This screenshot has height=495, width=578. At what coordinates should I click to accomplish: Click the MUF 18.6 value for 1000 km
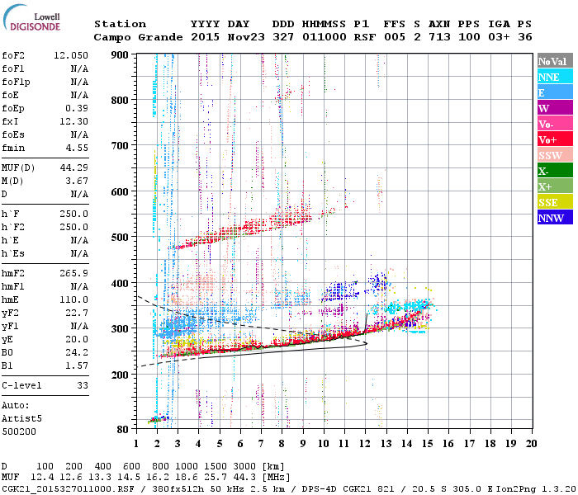[187, 478]
